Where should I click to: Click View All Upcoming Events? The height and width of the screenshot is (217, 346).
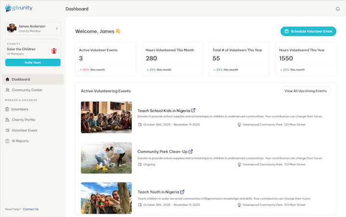pos(306,91)
